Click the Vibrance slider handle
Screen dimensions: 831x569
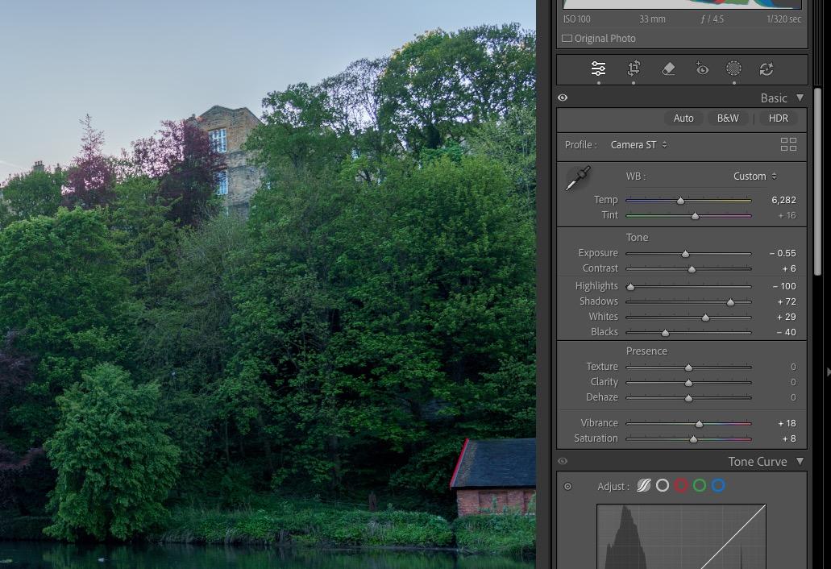pyautogui.click(x=699, y=424)
